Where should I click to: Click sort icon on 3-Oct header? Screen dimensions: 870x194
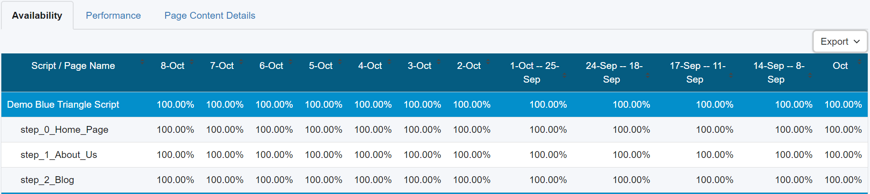pyautogui.click(x=439, y=62)
